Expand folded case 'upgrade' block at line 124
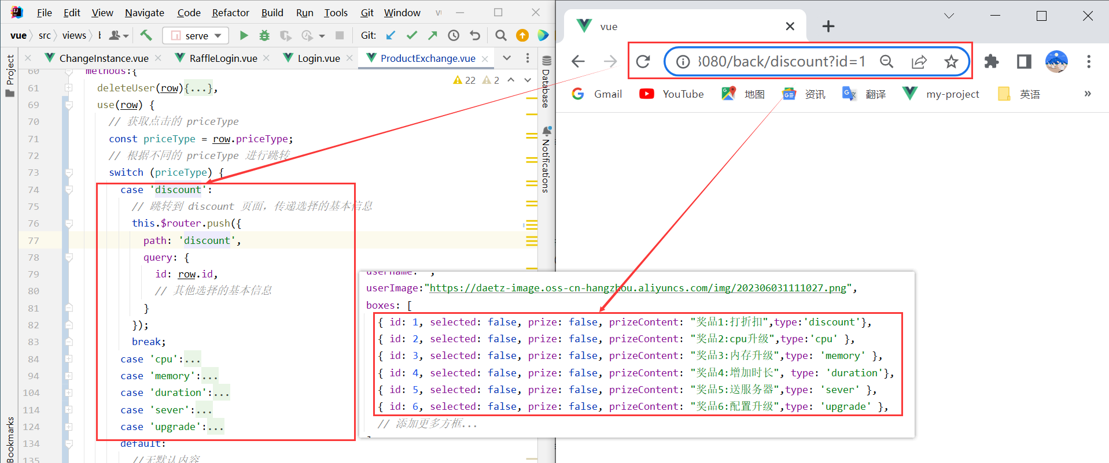1109x463 pixels. 68,427
